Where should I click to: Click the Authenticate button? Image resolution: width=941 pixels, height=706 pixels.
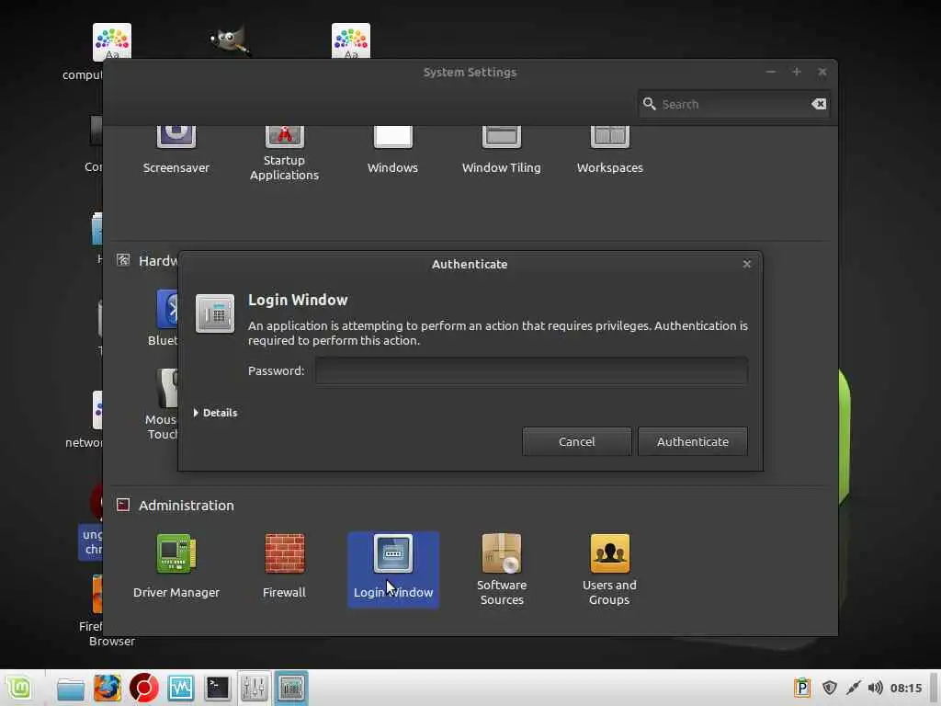693,441
